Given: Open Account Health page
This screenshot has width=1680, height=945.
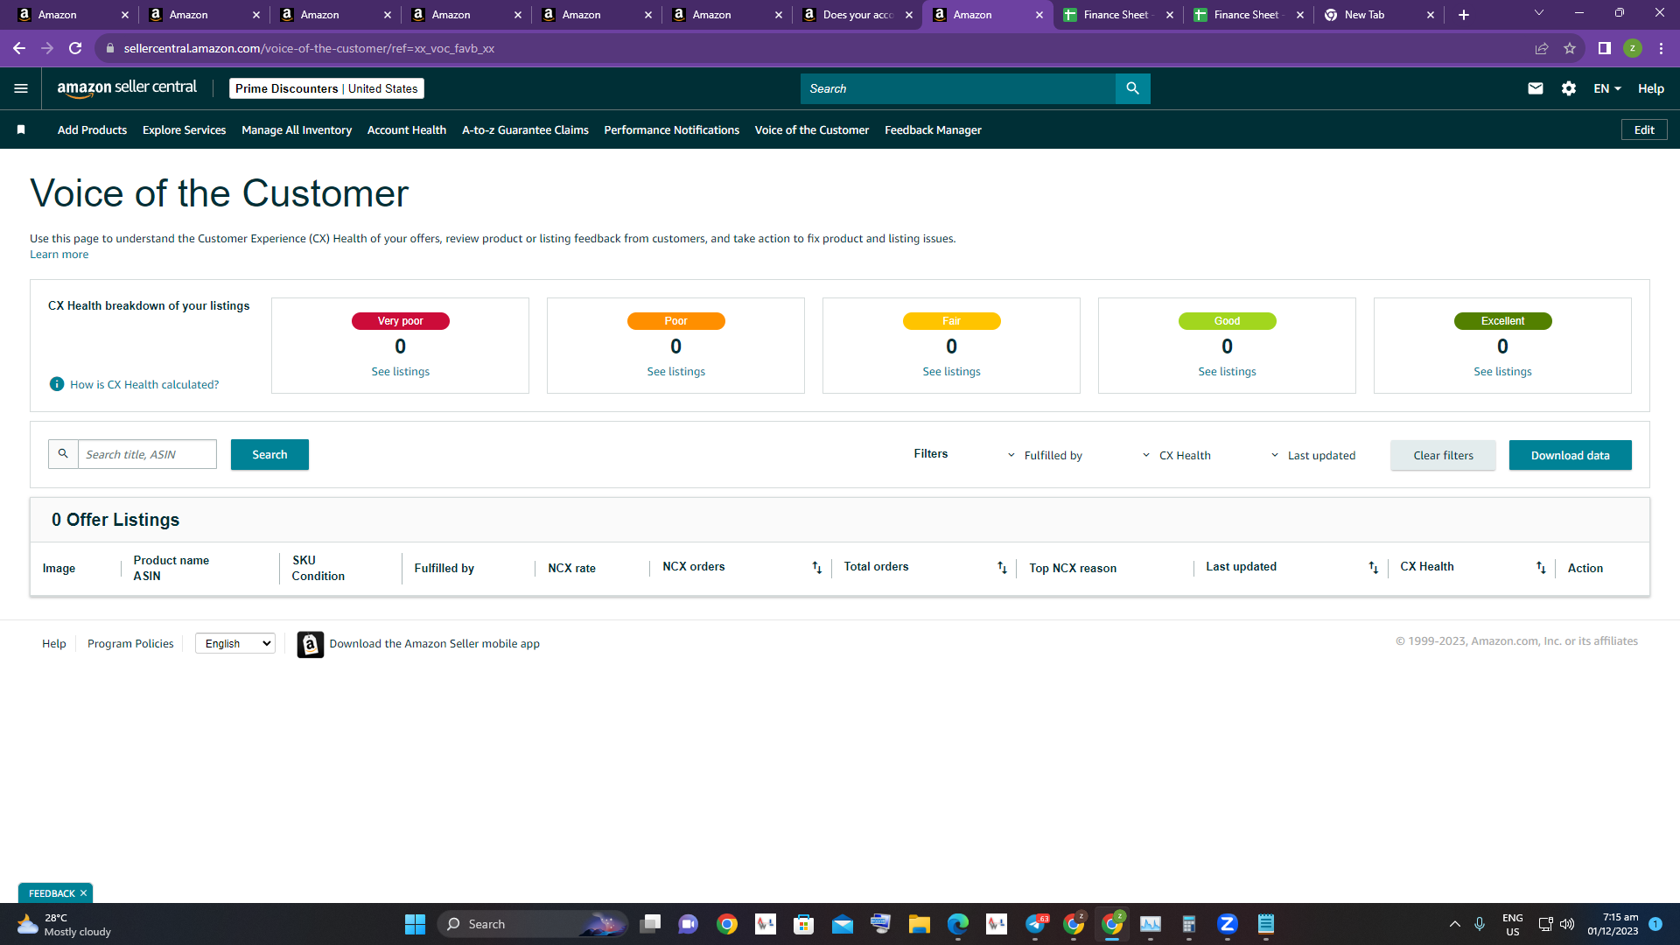Looking at the screenshot, I should (x=406, y=129).
